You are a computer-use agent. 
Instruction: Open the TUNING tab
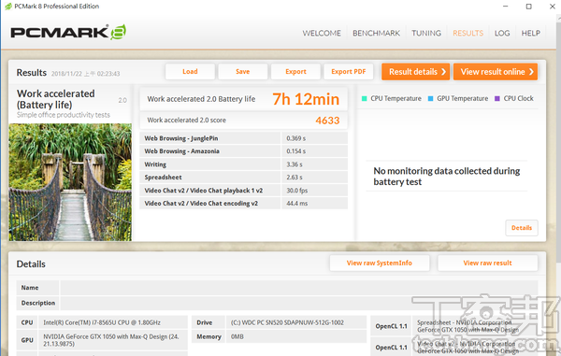coord(426,34)
